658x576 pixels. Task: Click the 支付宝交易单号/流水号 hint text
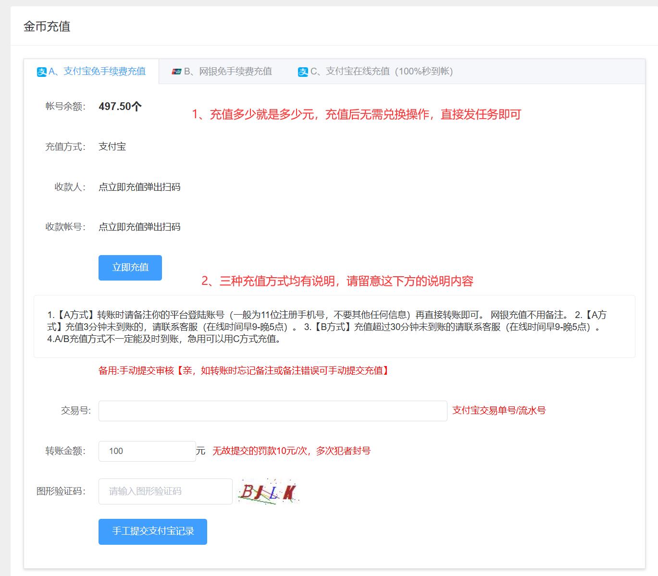(x=499, y=411)
